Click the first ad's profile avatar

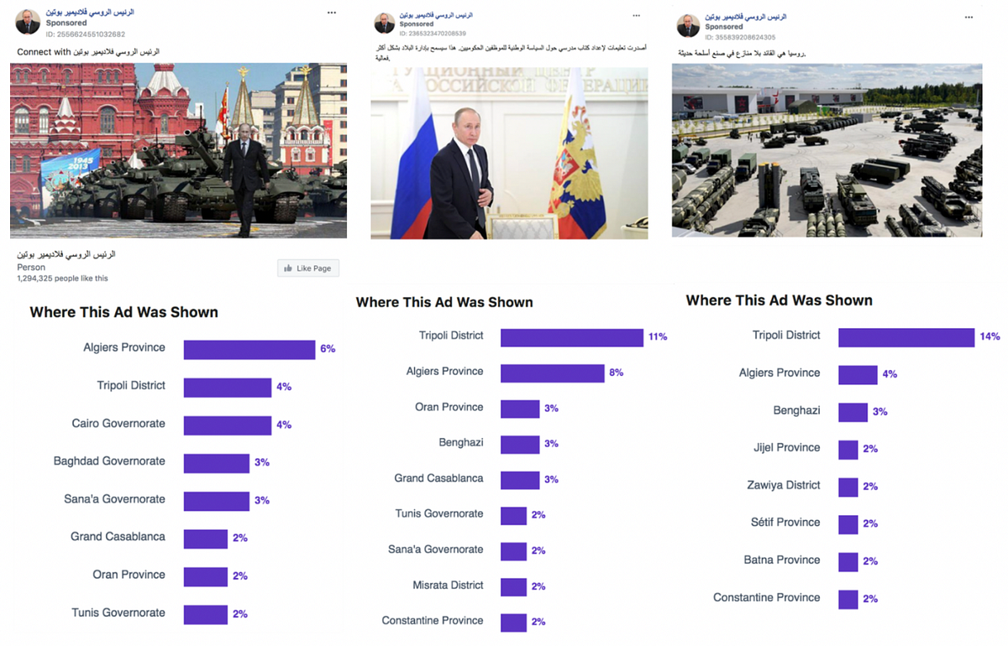(x=28, y=23)
